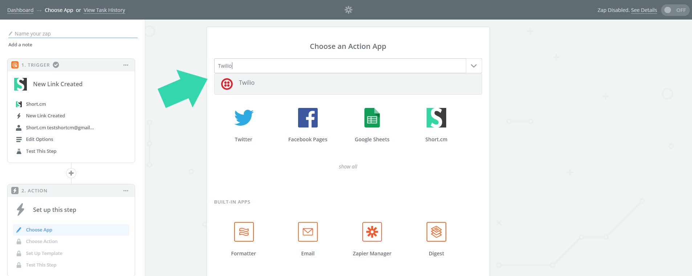
Task: Click the Name your zap field
Action: coord(73,34)
